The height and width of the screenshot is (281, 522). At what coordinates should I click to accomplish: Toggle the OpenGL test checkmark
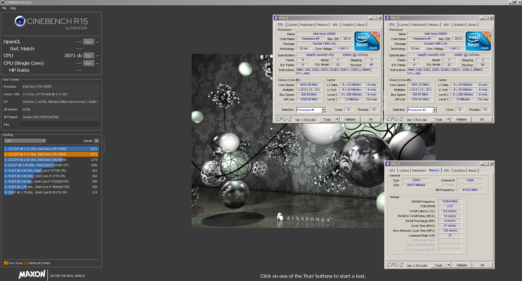(x=97, y=42)
